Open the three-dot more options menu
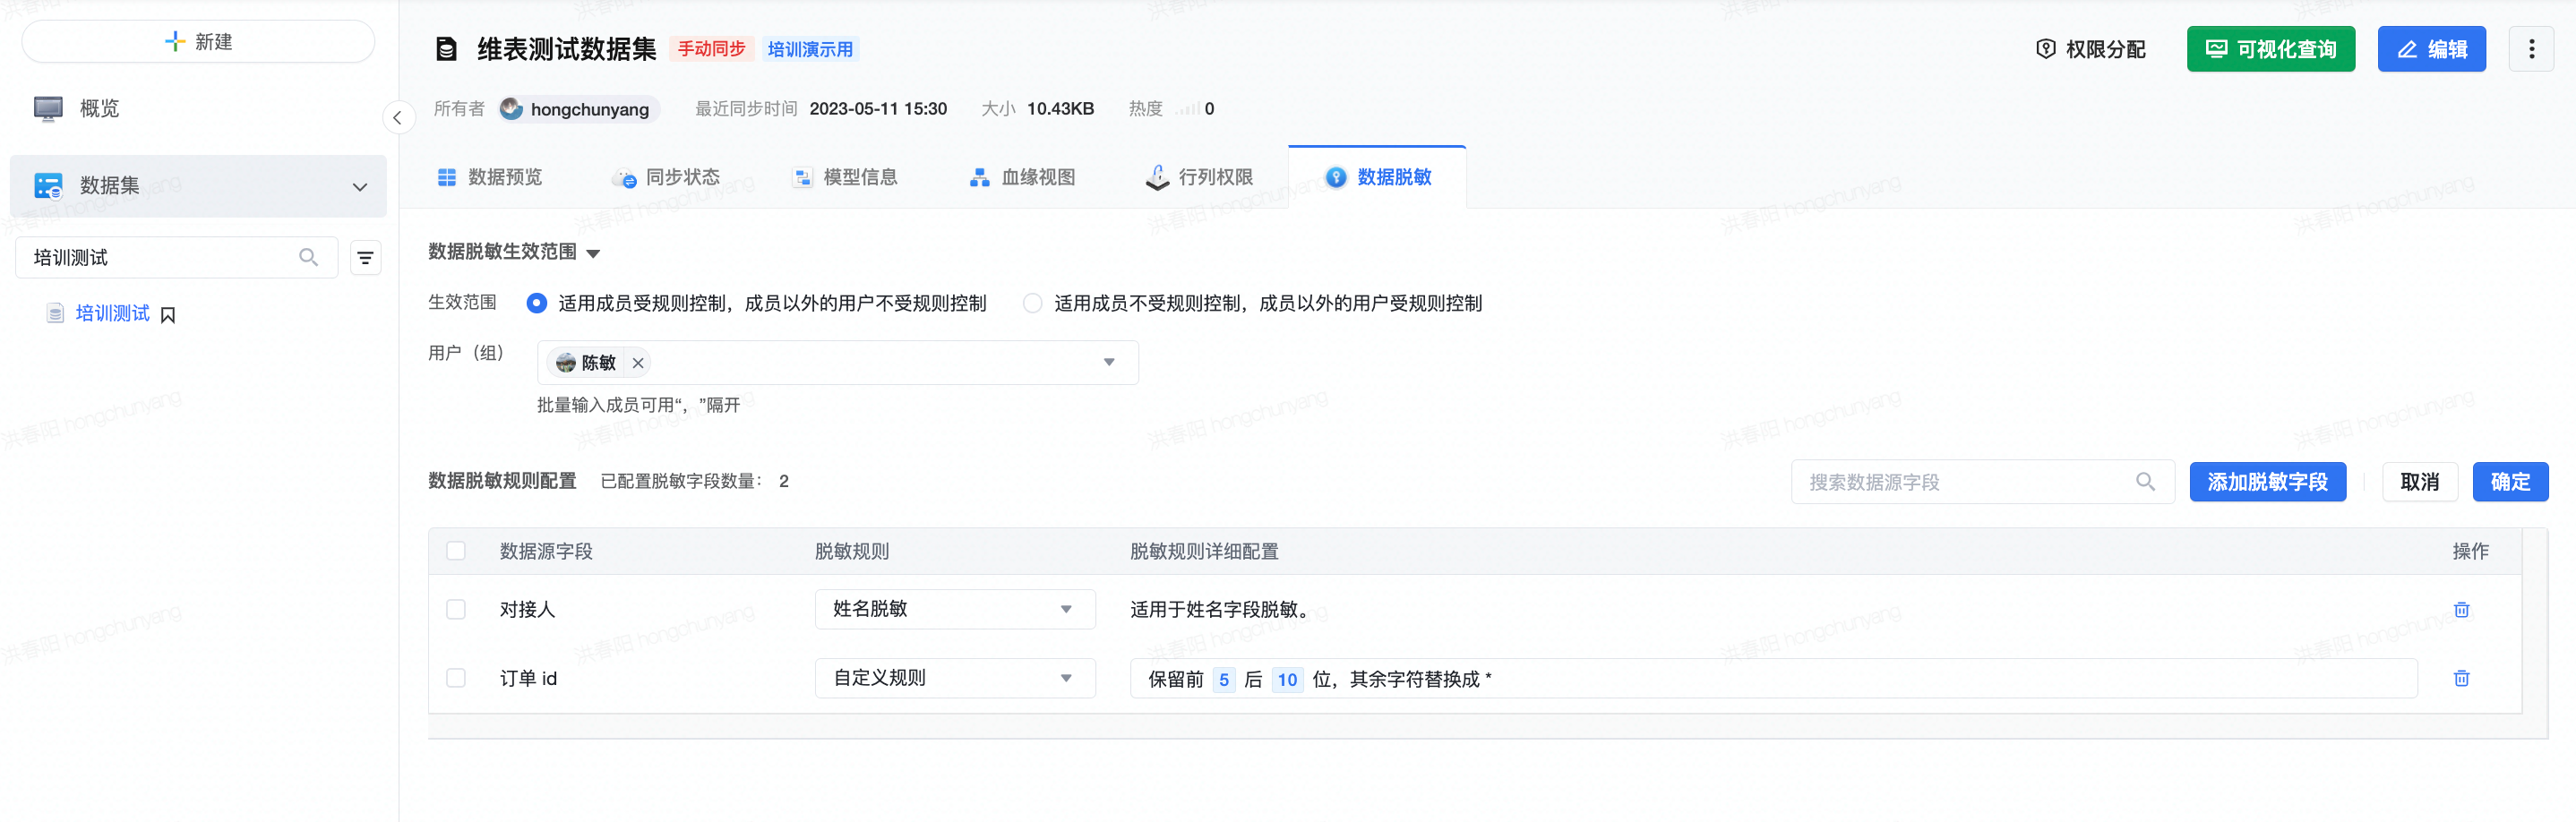This screenshot has height=822, width=2576. point(2531,49)
